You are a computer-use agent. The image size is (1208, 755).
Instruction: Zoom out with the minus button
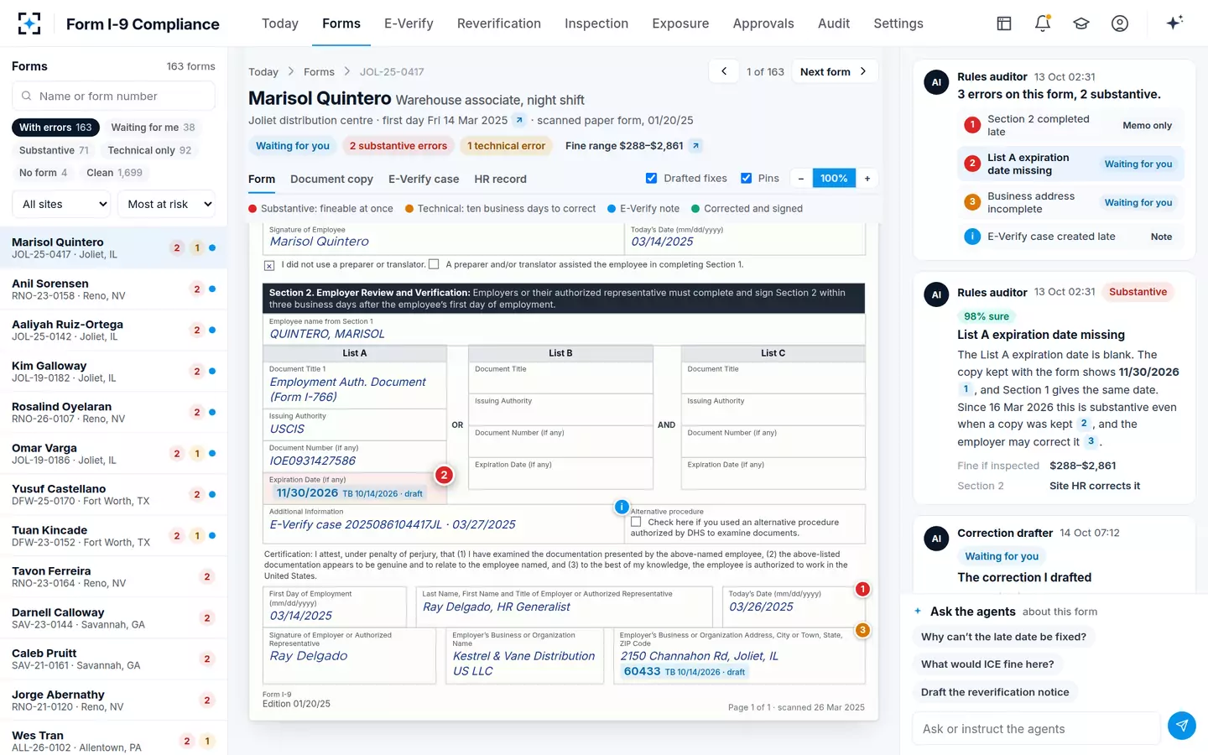tap(801, 179)
